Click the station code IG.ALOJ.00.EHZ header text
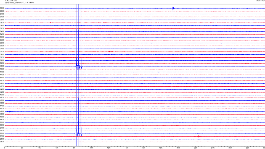Image resolution: width=265 pixels, height=149 pixels. [x=11, y=1]
